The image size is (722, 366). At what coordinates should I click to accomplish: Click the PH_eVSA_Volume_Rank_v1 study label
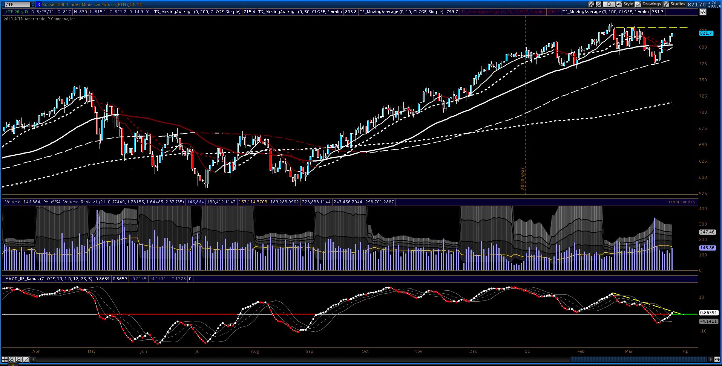(x=113, y=202)
